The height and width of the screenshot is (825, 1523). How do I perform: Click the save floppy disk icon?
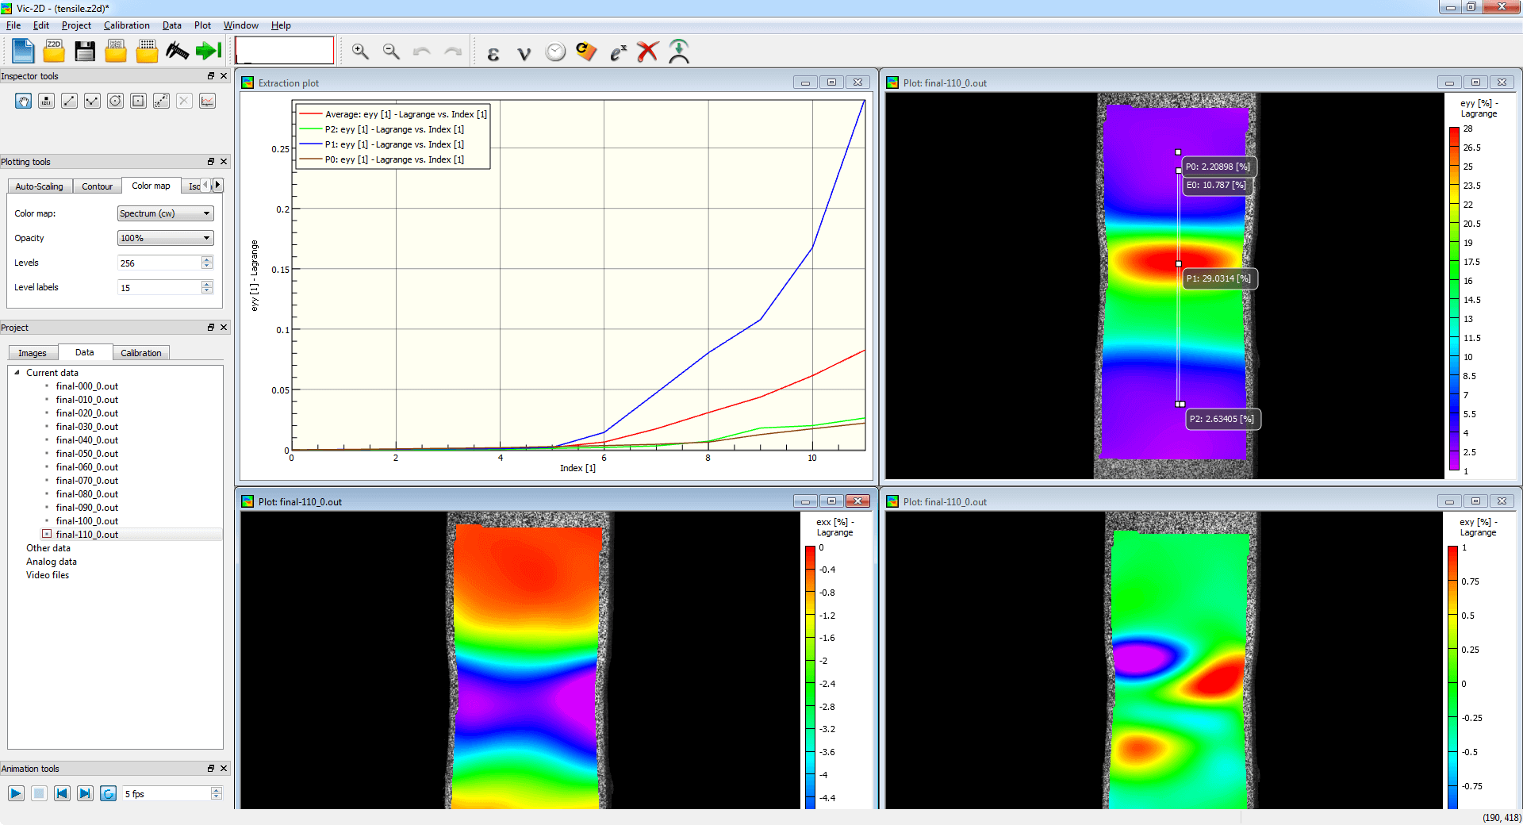coord(85,52)
